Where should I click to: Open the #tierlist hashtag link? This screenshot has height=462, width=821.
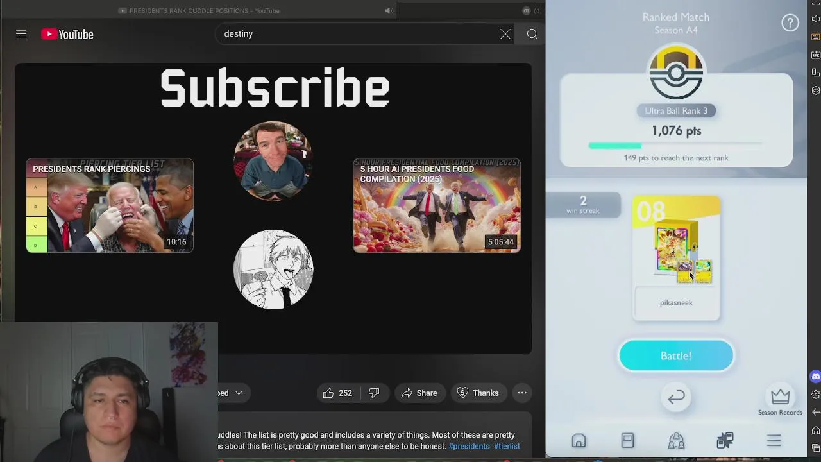pos(507,446)
